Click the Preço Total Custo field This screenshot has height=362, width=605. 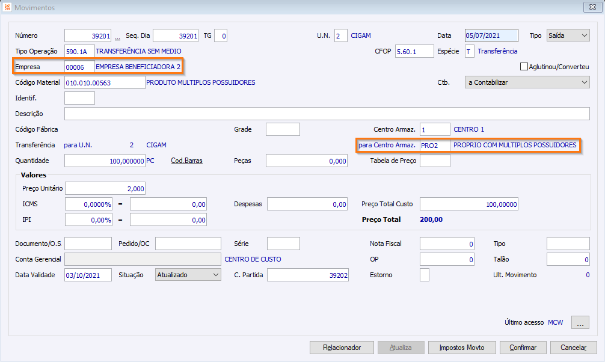pos(469,204)
